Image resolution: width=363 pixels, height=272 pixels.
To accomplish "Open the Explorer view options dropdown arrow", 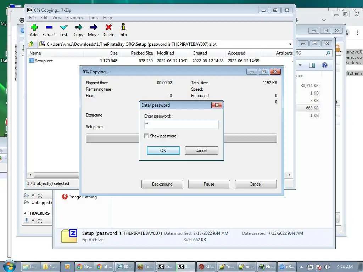I will (x=300, y=65).
